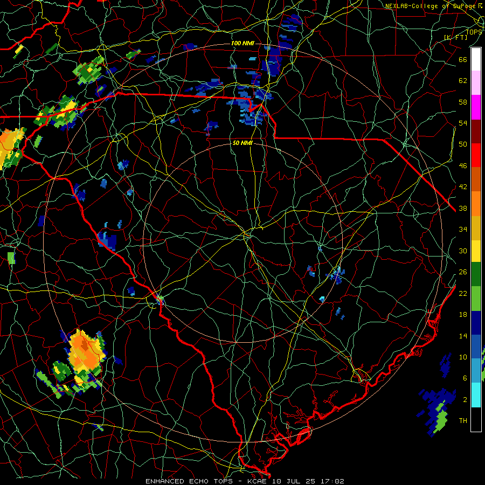Viewport: 485px width, 485px height.
Task: Pick the bright orange legend swatch
Action: (476, 204)
